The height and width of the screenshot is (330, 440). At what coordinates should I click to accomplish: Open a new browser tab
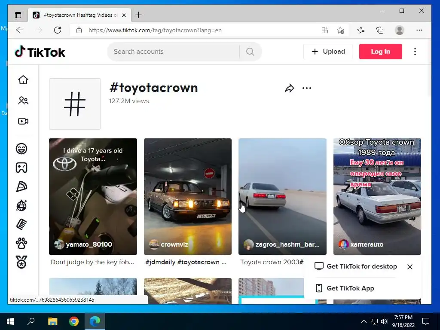pyautogui.click(x=139, y=15)
